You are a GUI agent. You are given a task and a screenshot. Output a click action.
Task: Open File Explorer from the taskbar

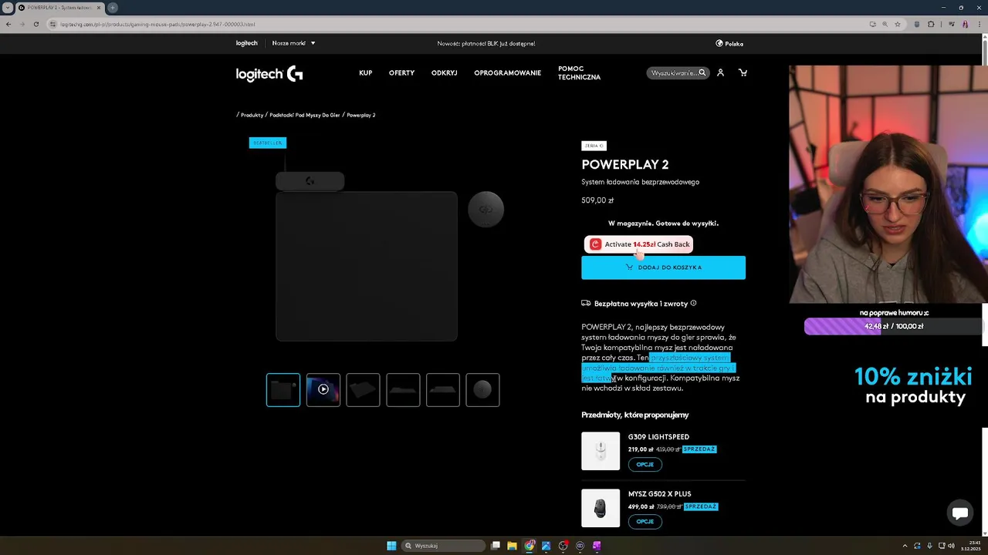512,546
